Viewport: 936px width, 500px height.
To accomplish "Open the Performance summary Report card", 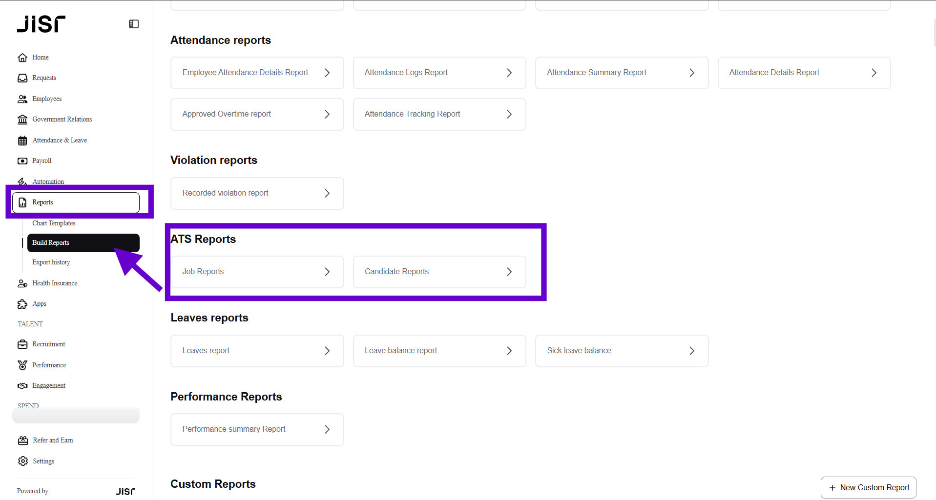I will pyautogui.click(x=257, y=429).
